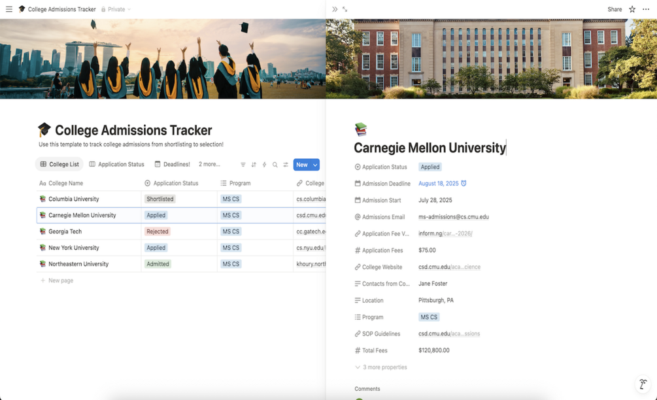The width and height of the screenshot is (657, 400).
Task: Click the $120,800.00 Total Fees value
Action: (x=433, y=350)
